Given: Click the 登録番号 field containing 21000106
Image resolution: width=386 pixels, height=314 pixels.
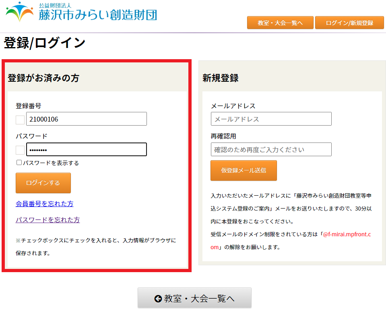Looking at the screenshot, I should pyautogui.click(x=86, y=119).
